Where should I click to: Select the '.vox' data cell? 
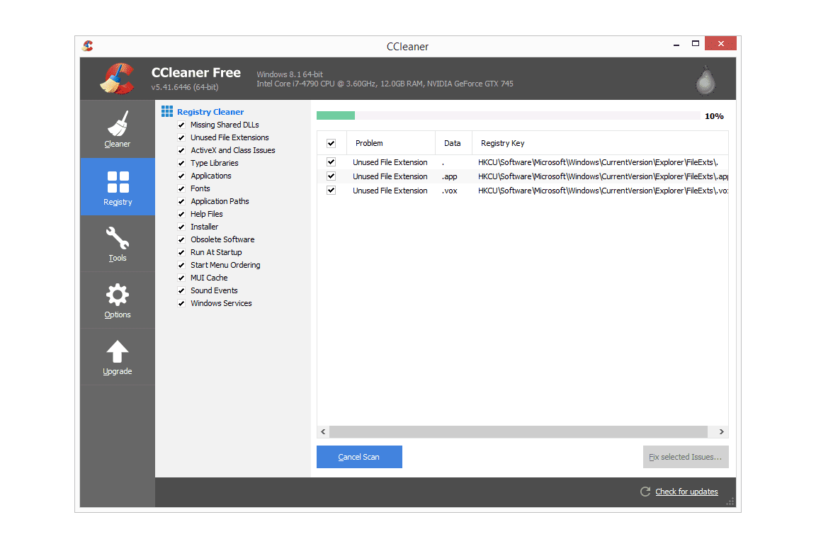coord(450,191)
